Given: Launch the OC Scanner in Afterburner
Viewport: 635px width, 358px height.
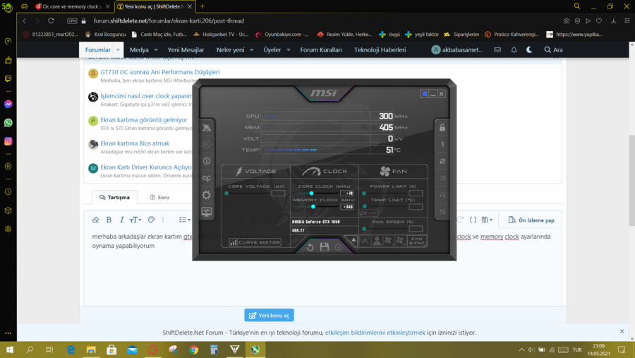Looking at the screenshot, I should 207,178.
